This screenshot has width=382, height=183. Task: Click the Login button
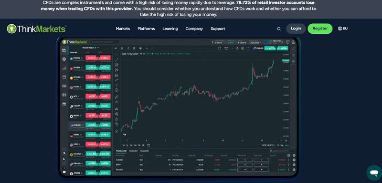[x=296, y=29]
